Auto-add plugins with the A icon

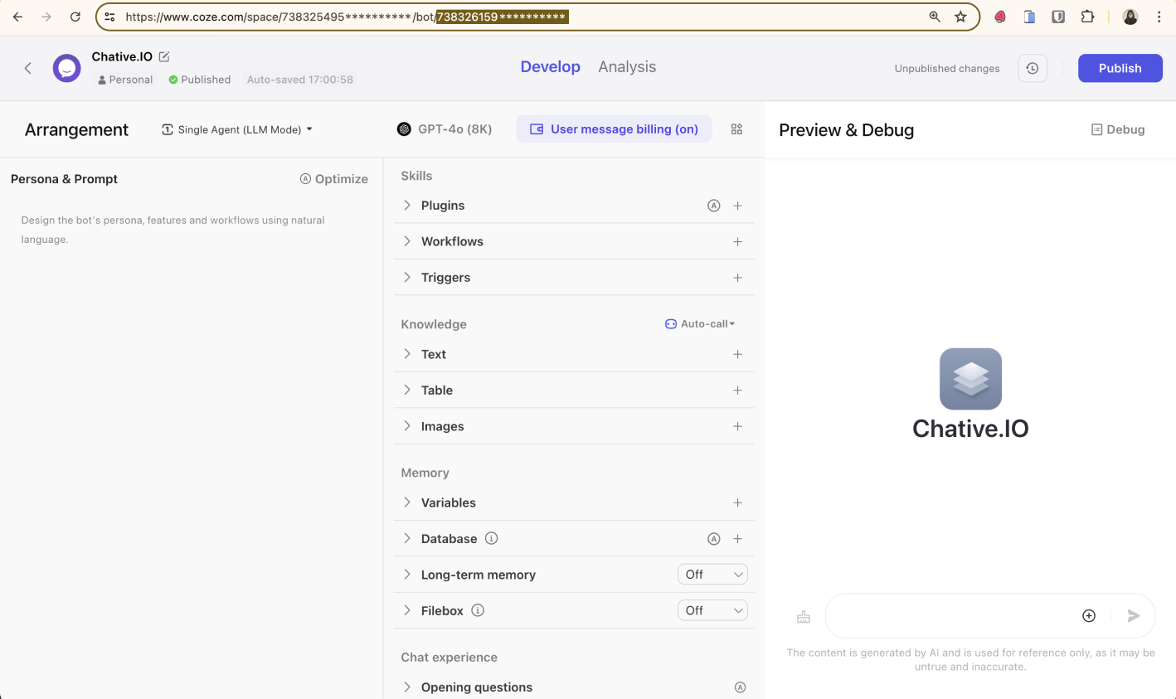[713, 206]
